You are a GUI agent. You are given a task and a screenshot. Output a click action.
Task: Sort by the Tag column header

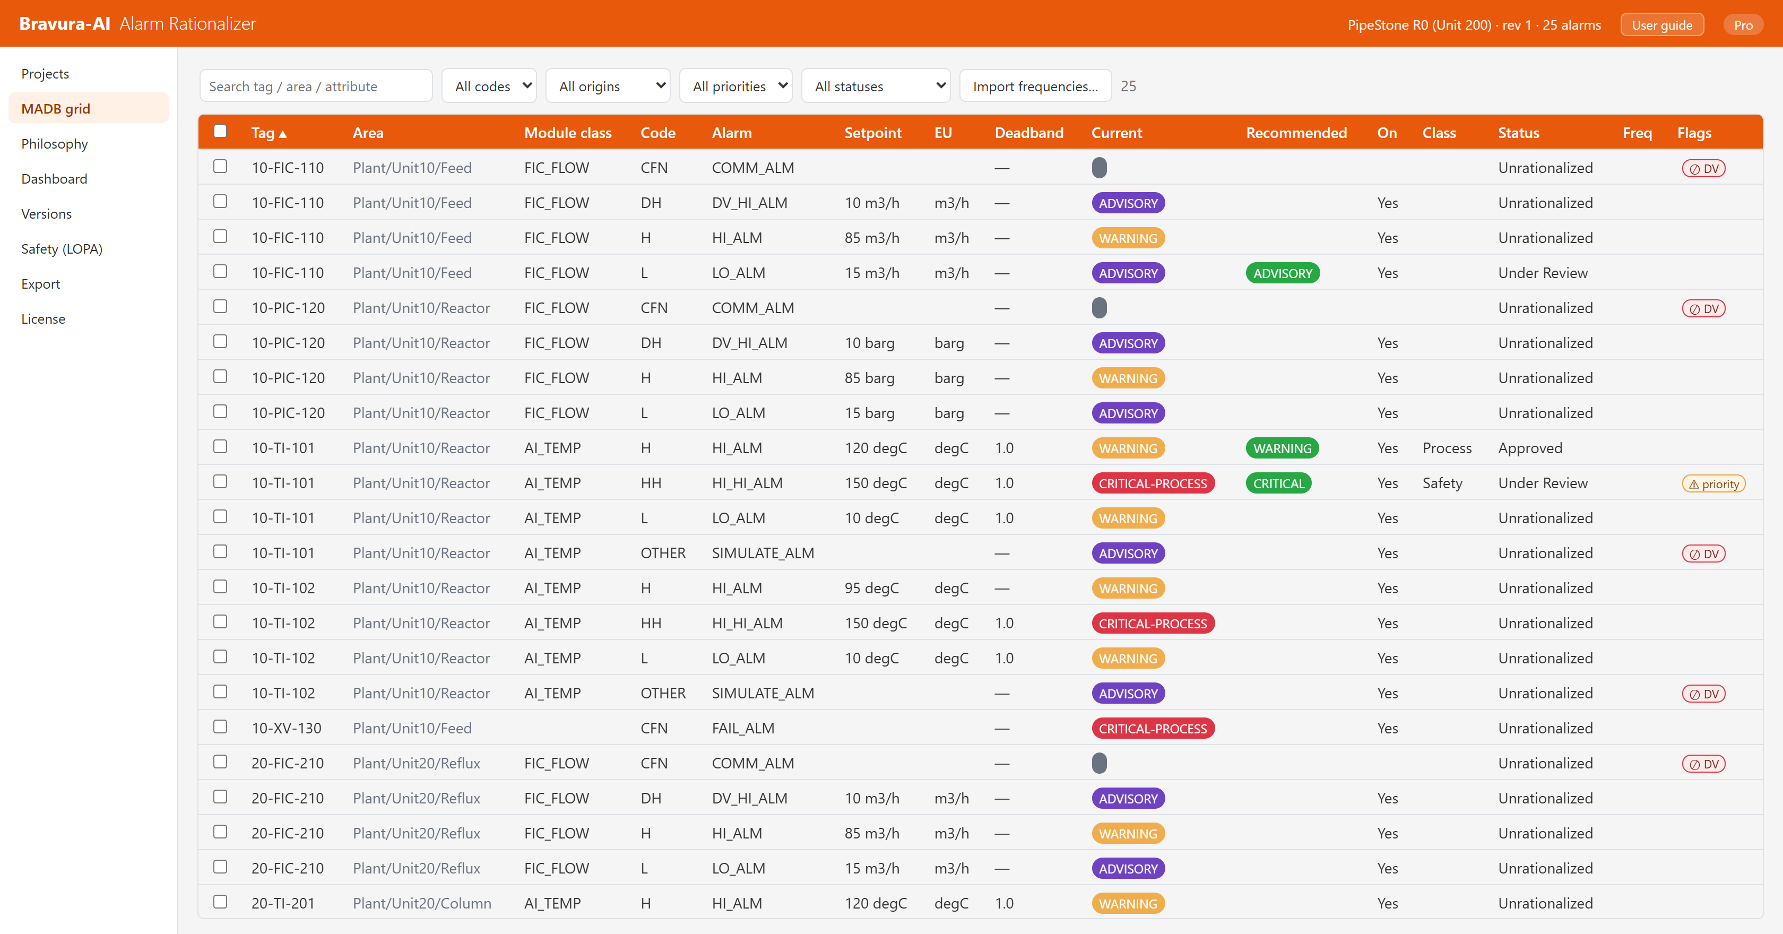coord(269,133)
